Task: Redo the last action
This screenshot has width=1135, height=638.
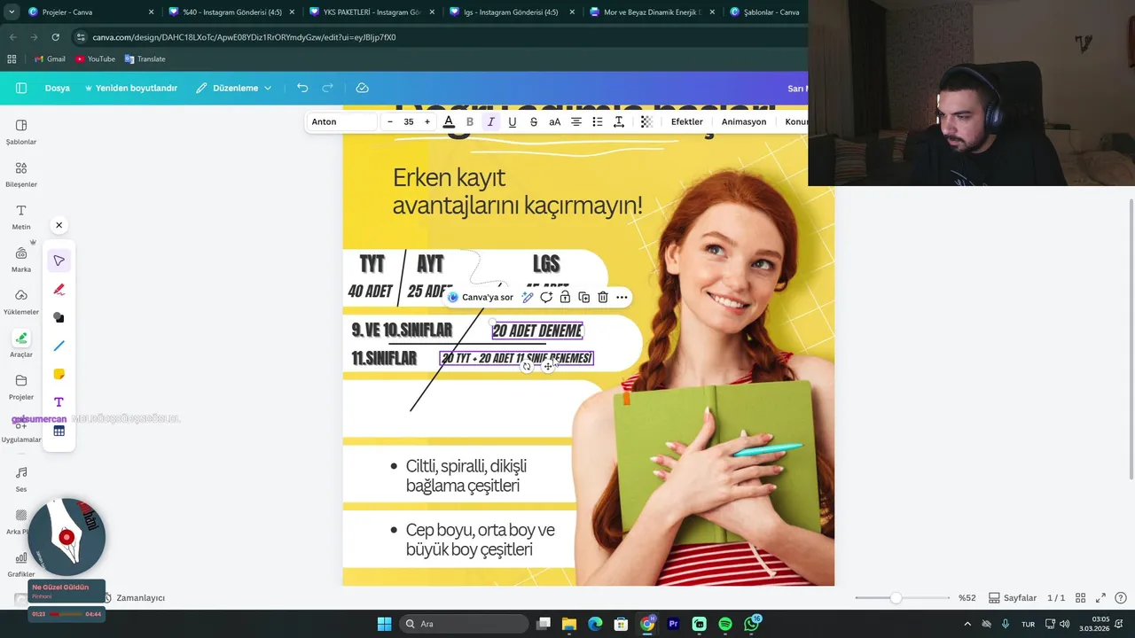Action: point(327,88)
